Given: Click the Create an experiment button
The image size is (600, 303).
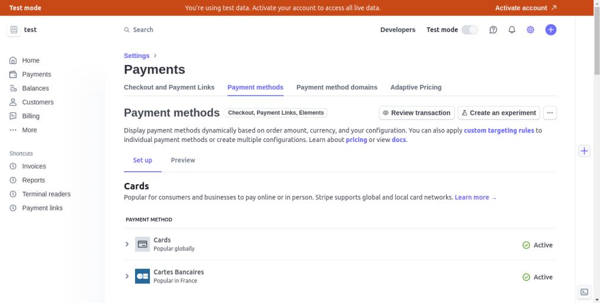Looking at the screenshot, I should 499,113.
